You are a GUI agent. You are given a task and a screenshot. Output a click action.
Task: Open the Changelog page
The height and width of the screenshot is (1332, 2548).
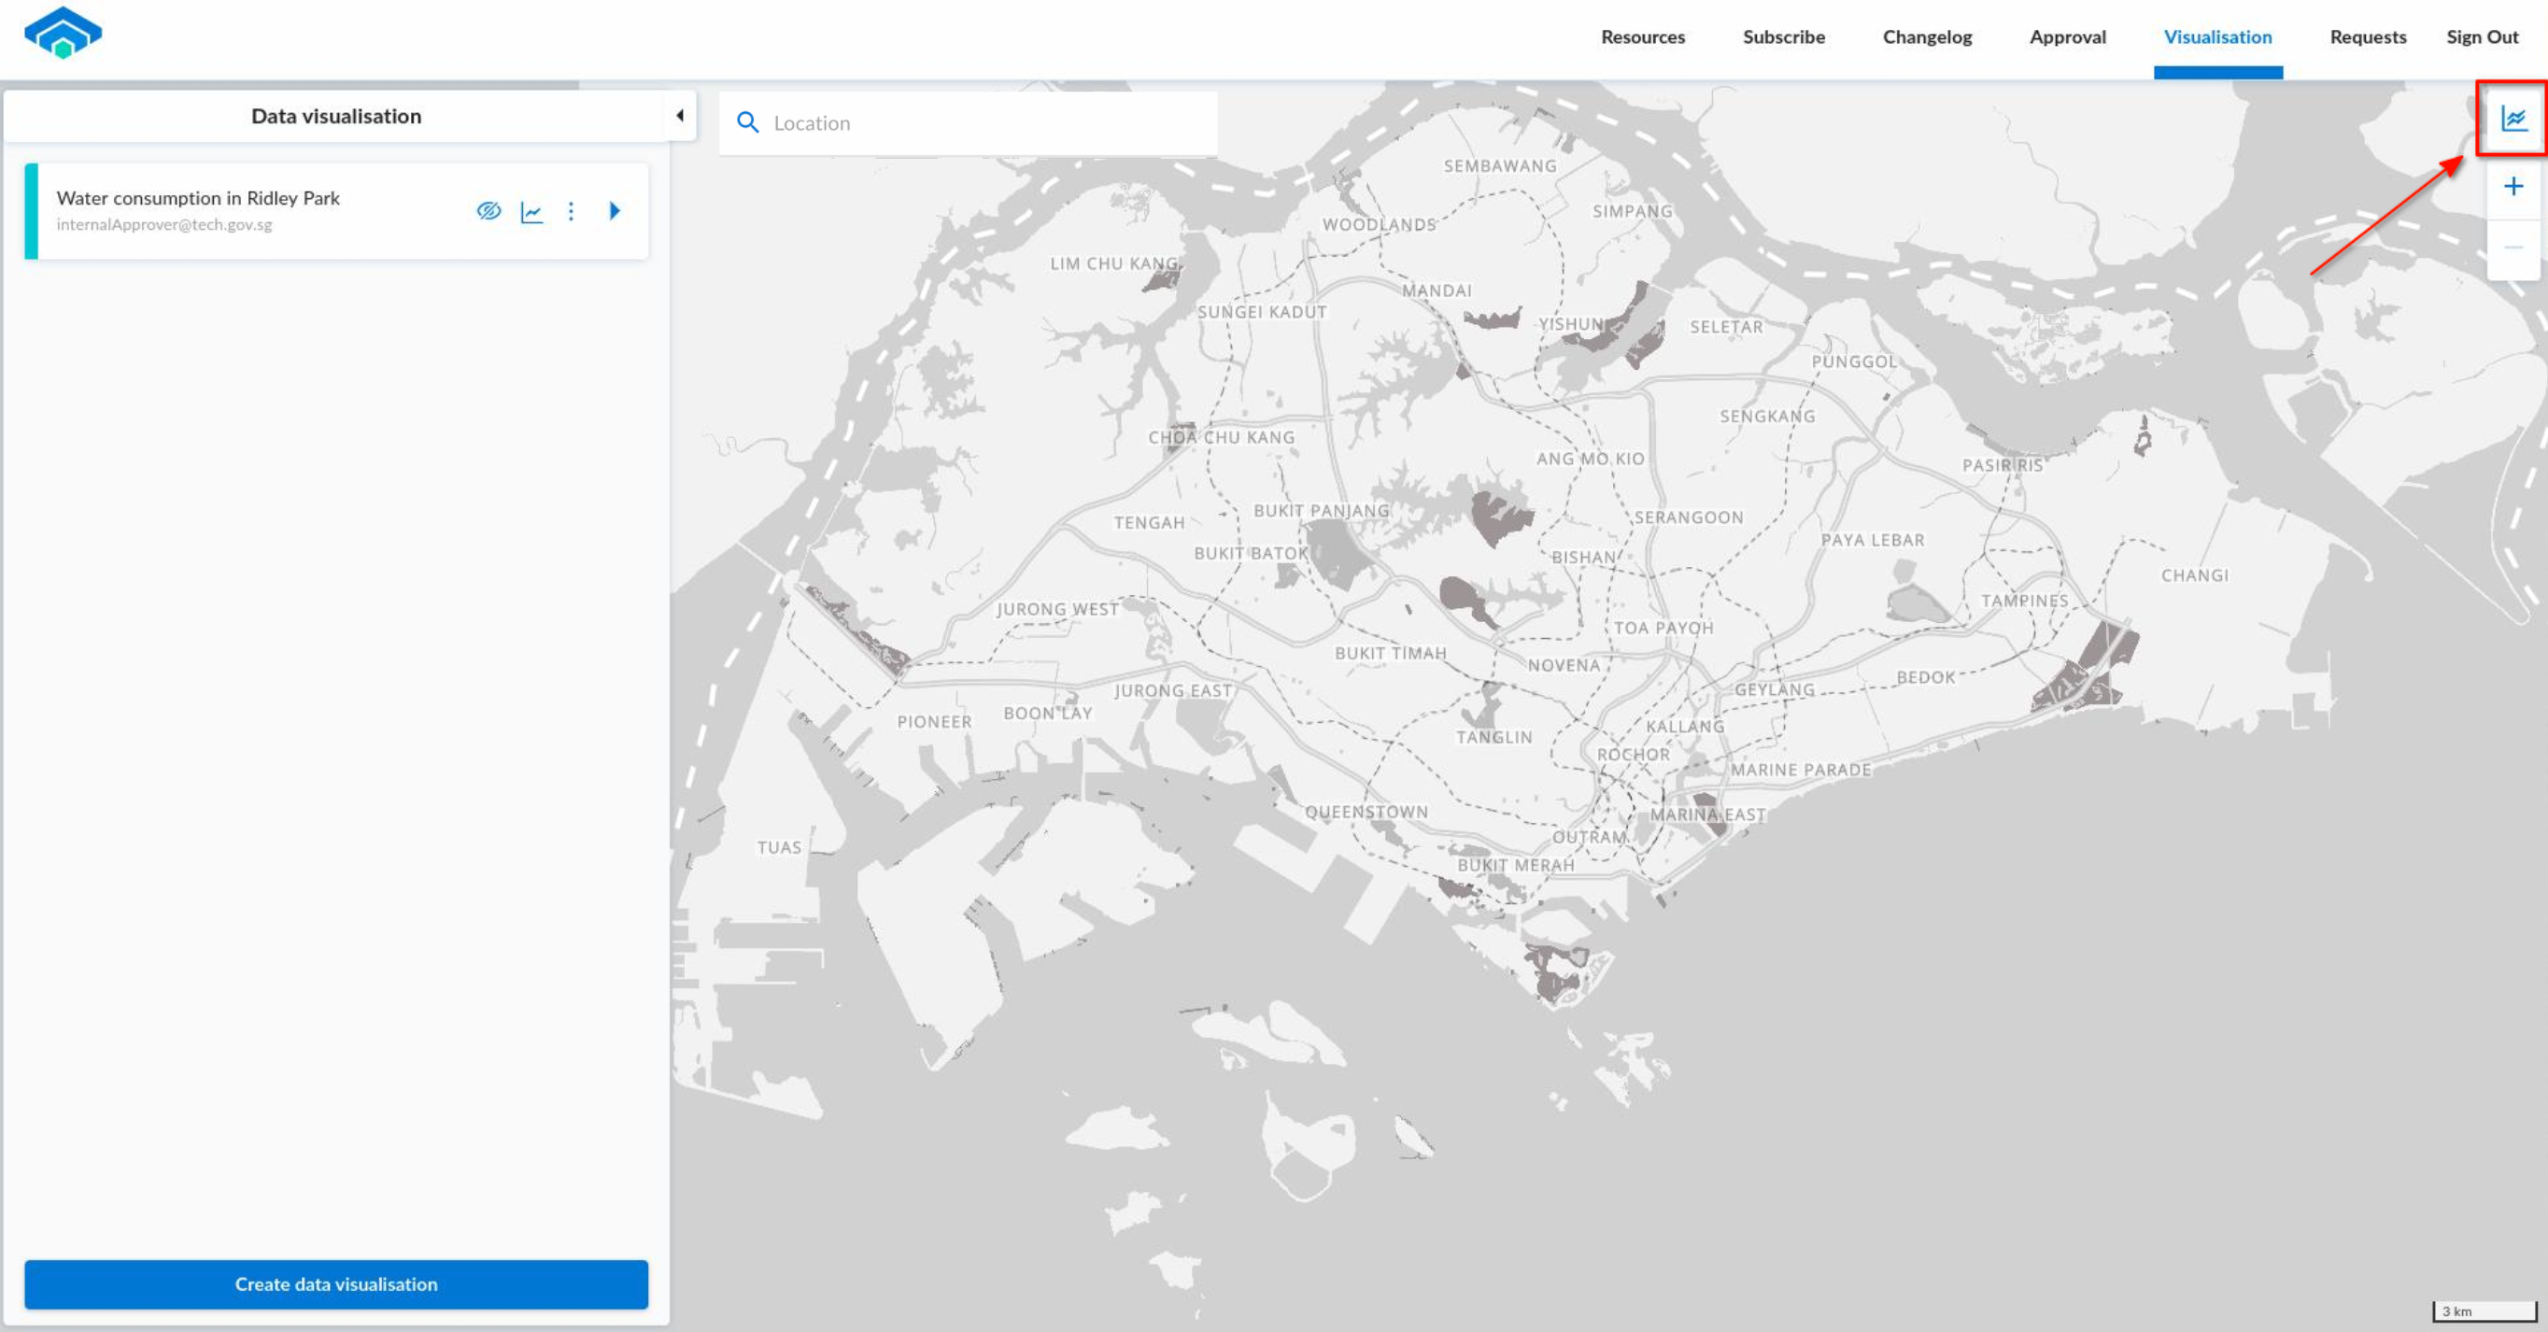[x=1927, y=36]
